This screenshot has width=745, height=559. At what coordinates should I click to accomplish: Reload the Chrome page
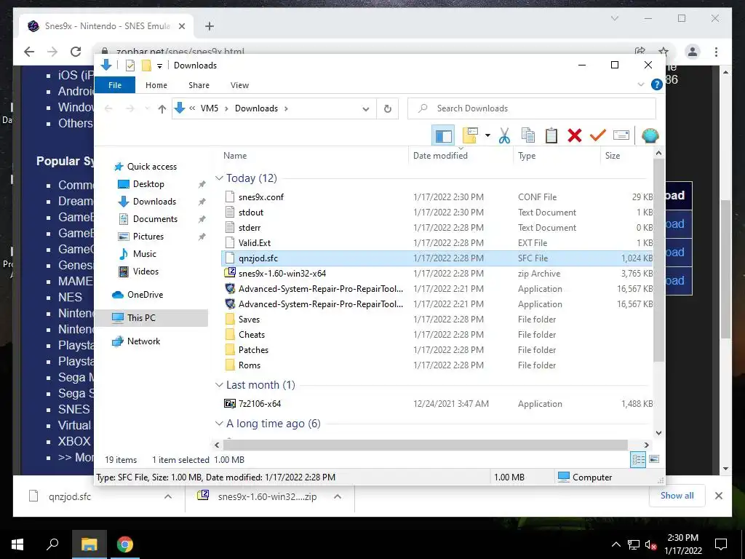[x=76, y=52]
